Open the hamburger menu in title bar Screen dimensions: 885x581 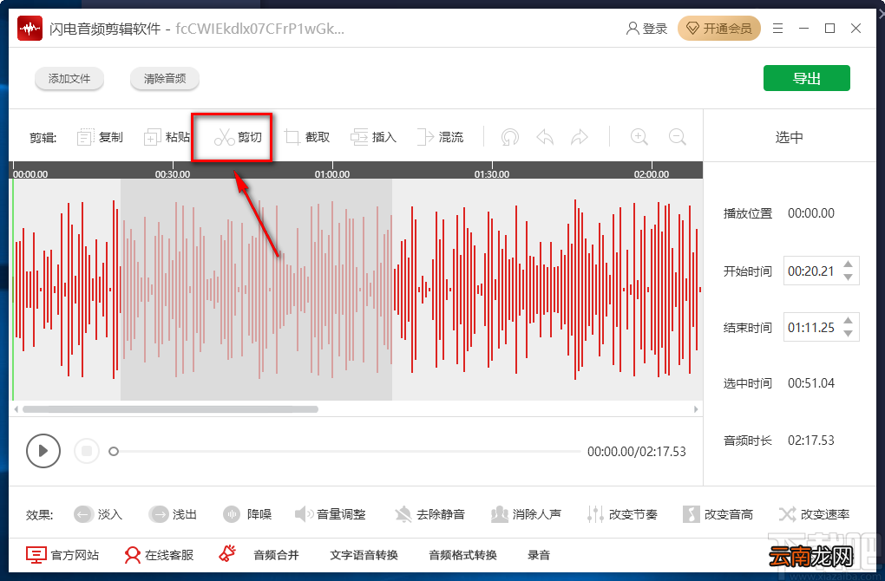tap(777, 29)
